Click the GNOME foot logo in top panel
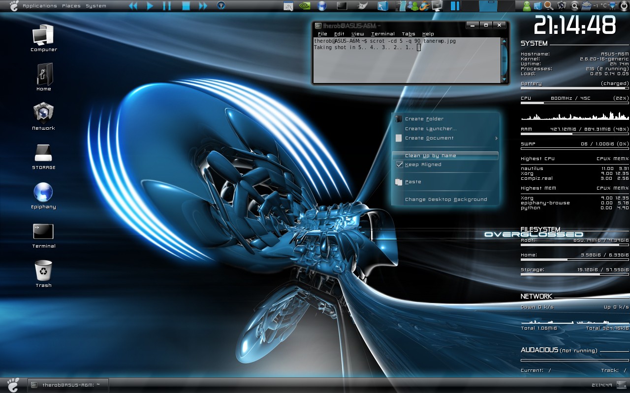 [13, 6]
